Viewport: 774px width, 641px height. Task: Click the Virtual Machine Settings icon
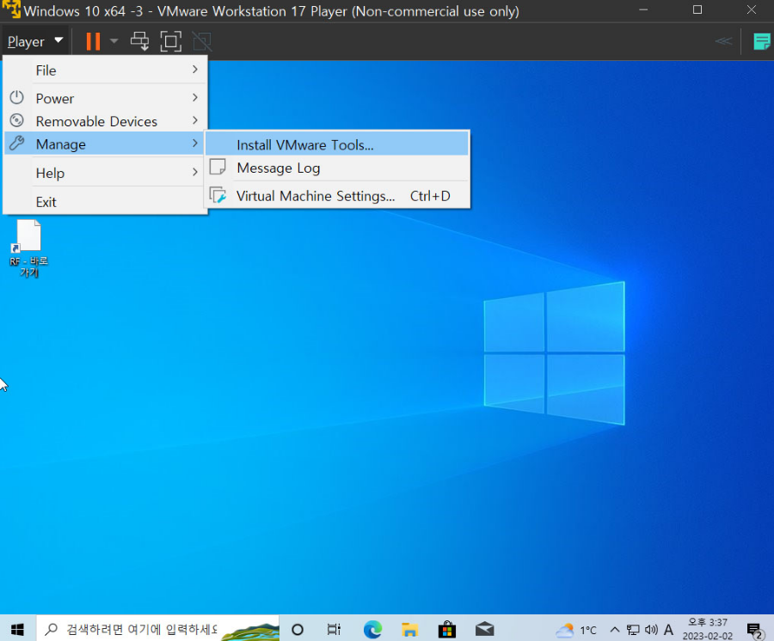pyautogui.click(x=218, y=195)
